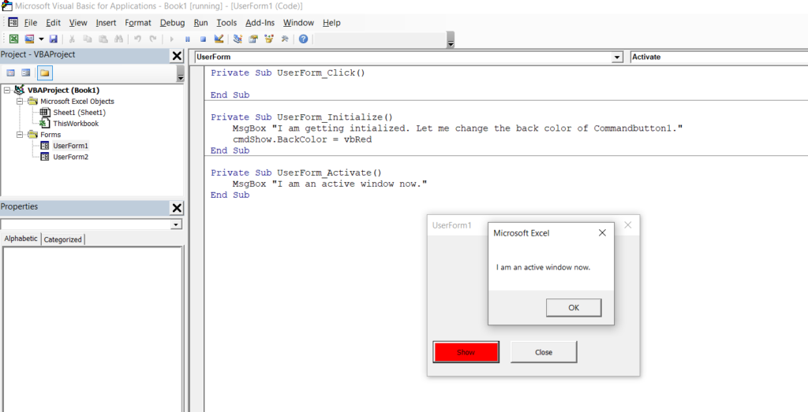Open Project pane toolbar options arrow
The height and width of the screenshot is (412, 808).
click(x=180, y=73)
